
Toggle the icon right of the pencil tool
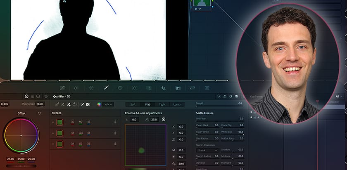click(88, 104)
